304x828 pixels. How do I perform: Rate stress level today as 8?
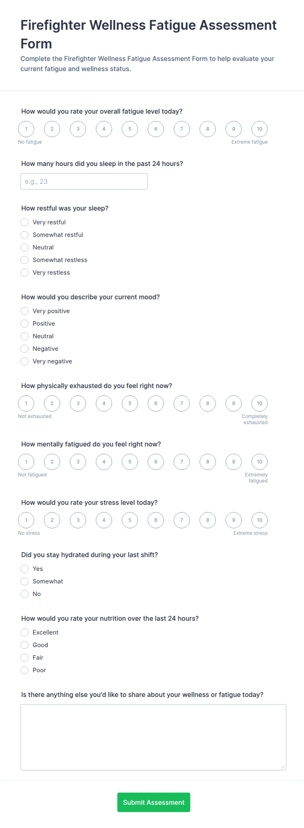tap(208, 520)
